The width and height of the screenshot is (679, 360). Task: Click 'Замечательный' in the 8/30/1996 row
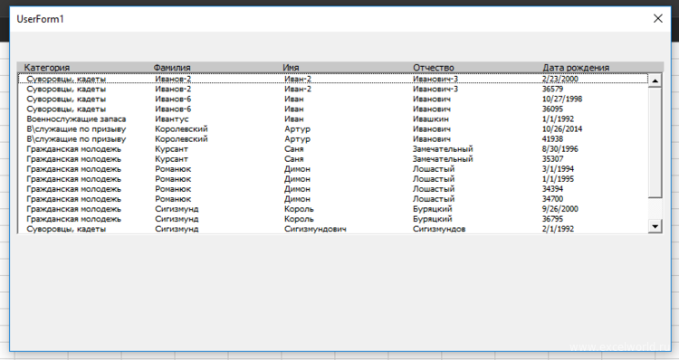pos(443,149)
